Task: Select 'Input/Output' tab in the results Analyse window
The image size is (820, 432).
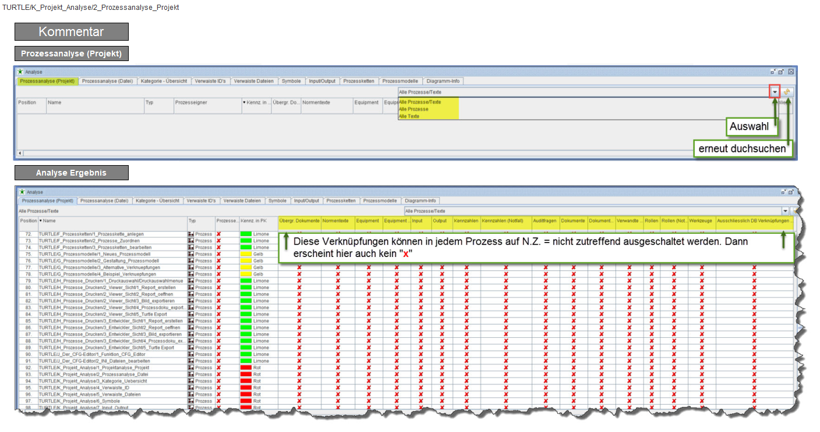Action: pyautogui.click(x=306, y=201)
